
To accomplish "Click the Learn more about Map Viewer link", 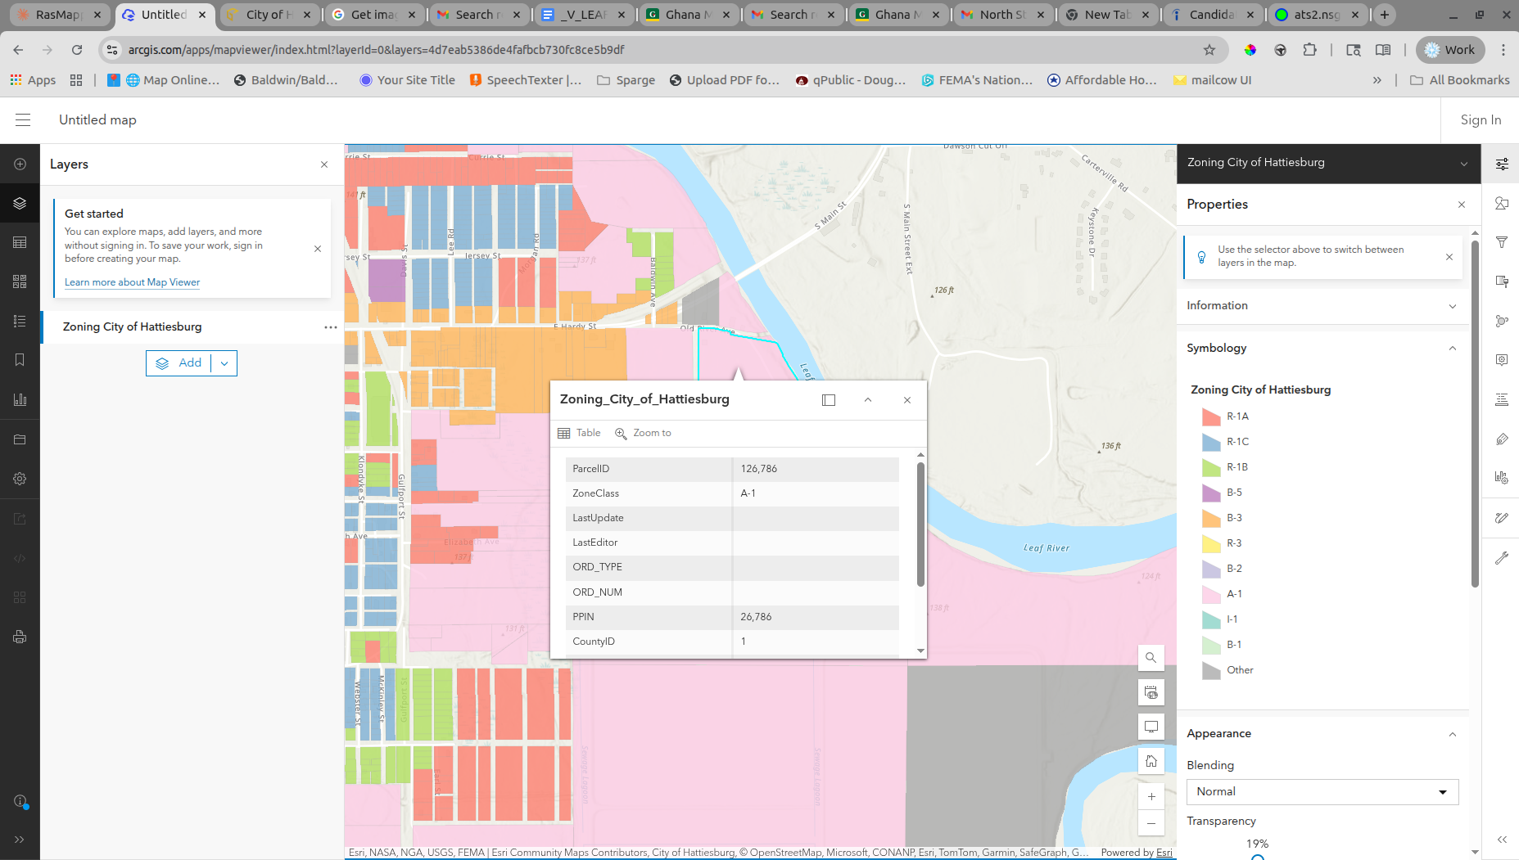I will click(132, 282).
